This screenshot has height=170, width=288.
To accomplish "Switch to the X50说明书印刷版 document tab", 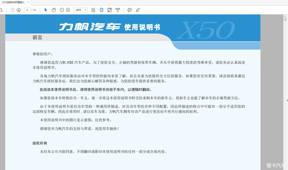I will pyautogui.click(x=14, y=2).
